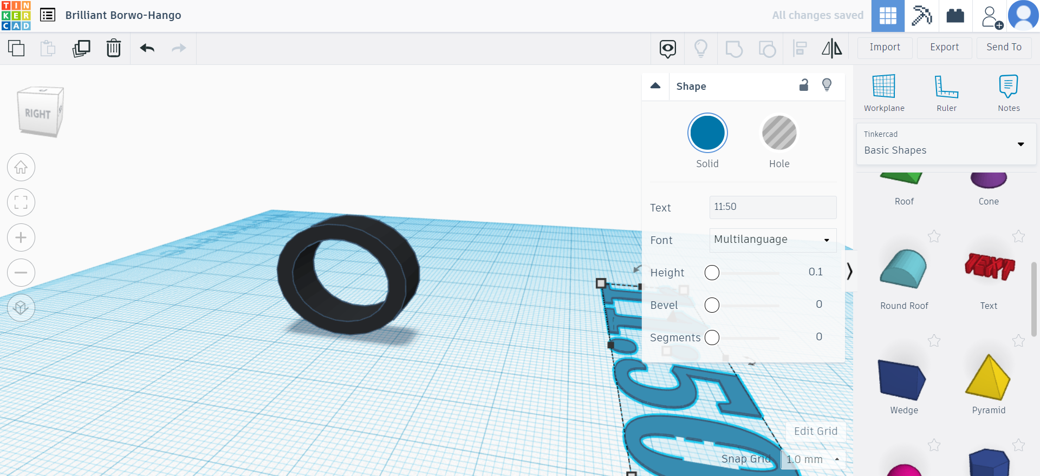The height and width of the screenshot is (476, 1040).
Task: Open the Snap Grid 1.0 mm dropdown
Action: click(813, 459)
